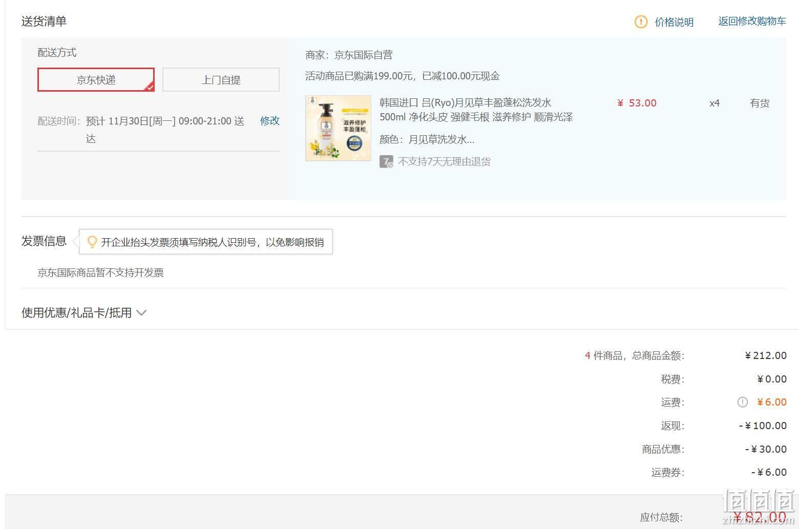
Task: Go back via 返回修改购物车
Action: point(752,21)
